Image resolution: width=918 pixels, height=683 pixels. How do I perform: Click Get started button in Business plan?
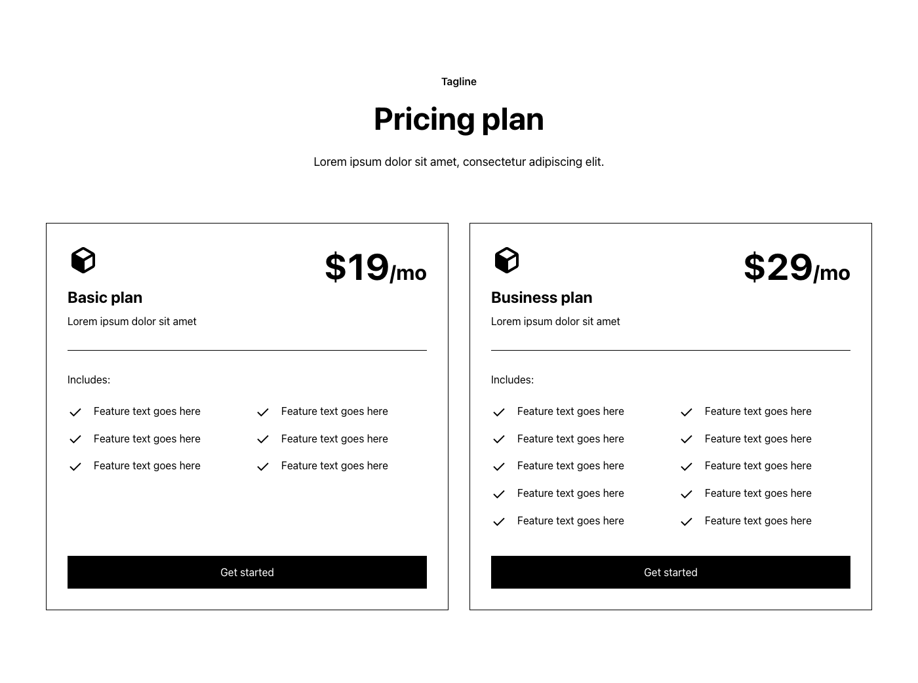(671, 572)
